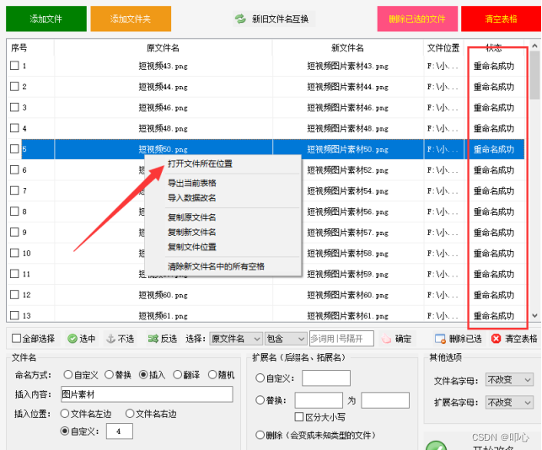Tick the checkbox for row 3

(14, 107)
